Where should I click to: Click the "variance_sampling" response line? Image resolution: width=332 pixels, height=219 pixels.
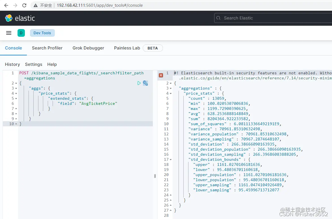click(235, 139)
